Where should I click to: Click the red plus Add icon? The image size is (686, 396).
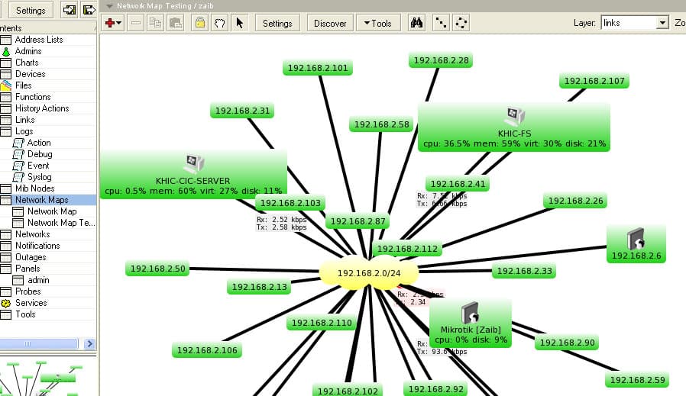(x=109, y=23)
